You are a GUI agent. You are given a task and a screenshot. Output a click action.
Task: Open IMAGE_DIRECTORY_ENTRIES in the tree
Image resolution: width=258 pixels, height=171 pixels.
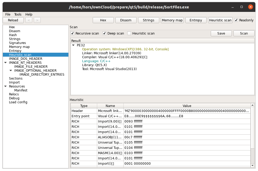coord(42,75)
